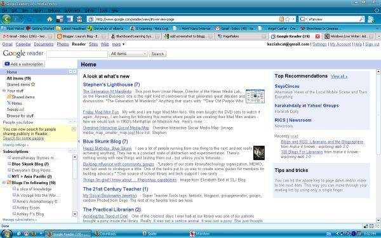This screenshot has width=381, height=238.
Task: Open 'View all' top recommendations link
Action: click(339, 77)
